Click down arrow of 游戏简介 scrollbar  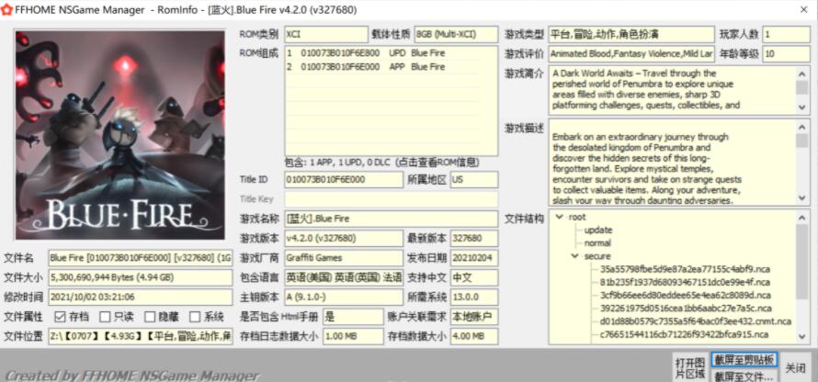tap(801, 107)
